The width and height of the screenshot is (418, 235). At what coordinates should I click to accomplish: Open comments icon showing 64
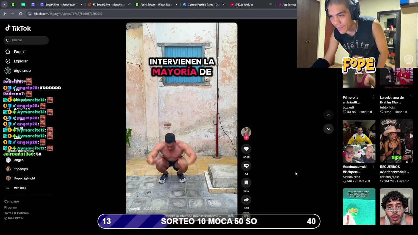click(246, 166)
